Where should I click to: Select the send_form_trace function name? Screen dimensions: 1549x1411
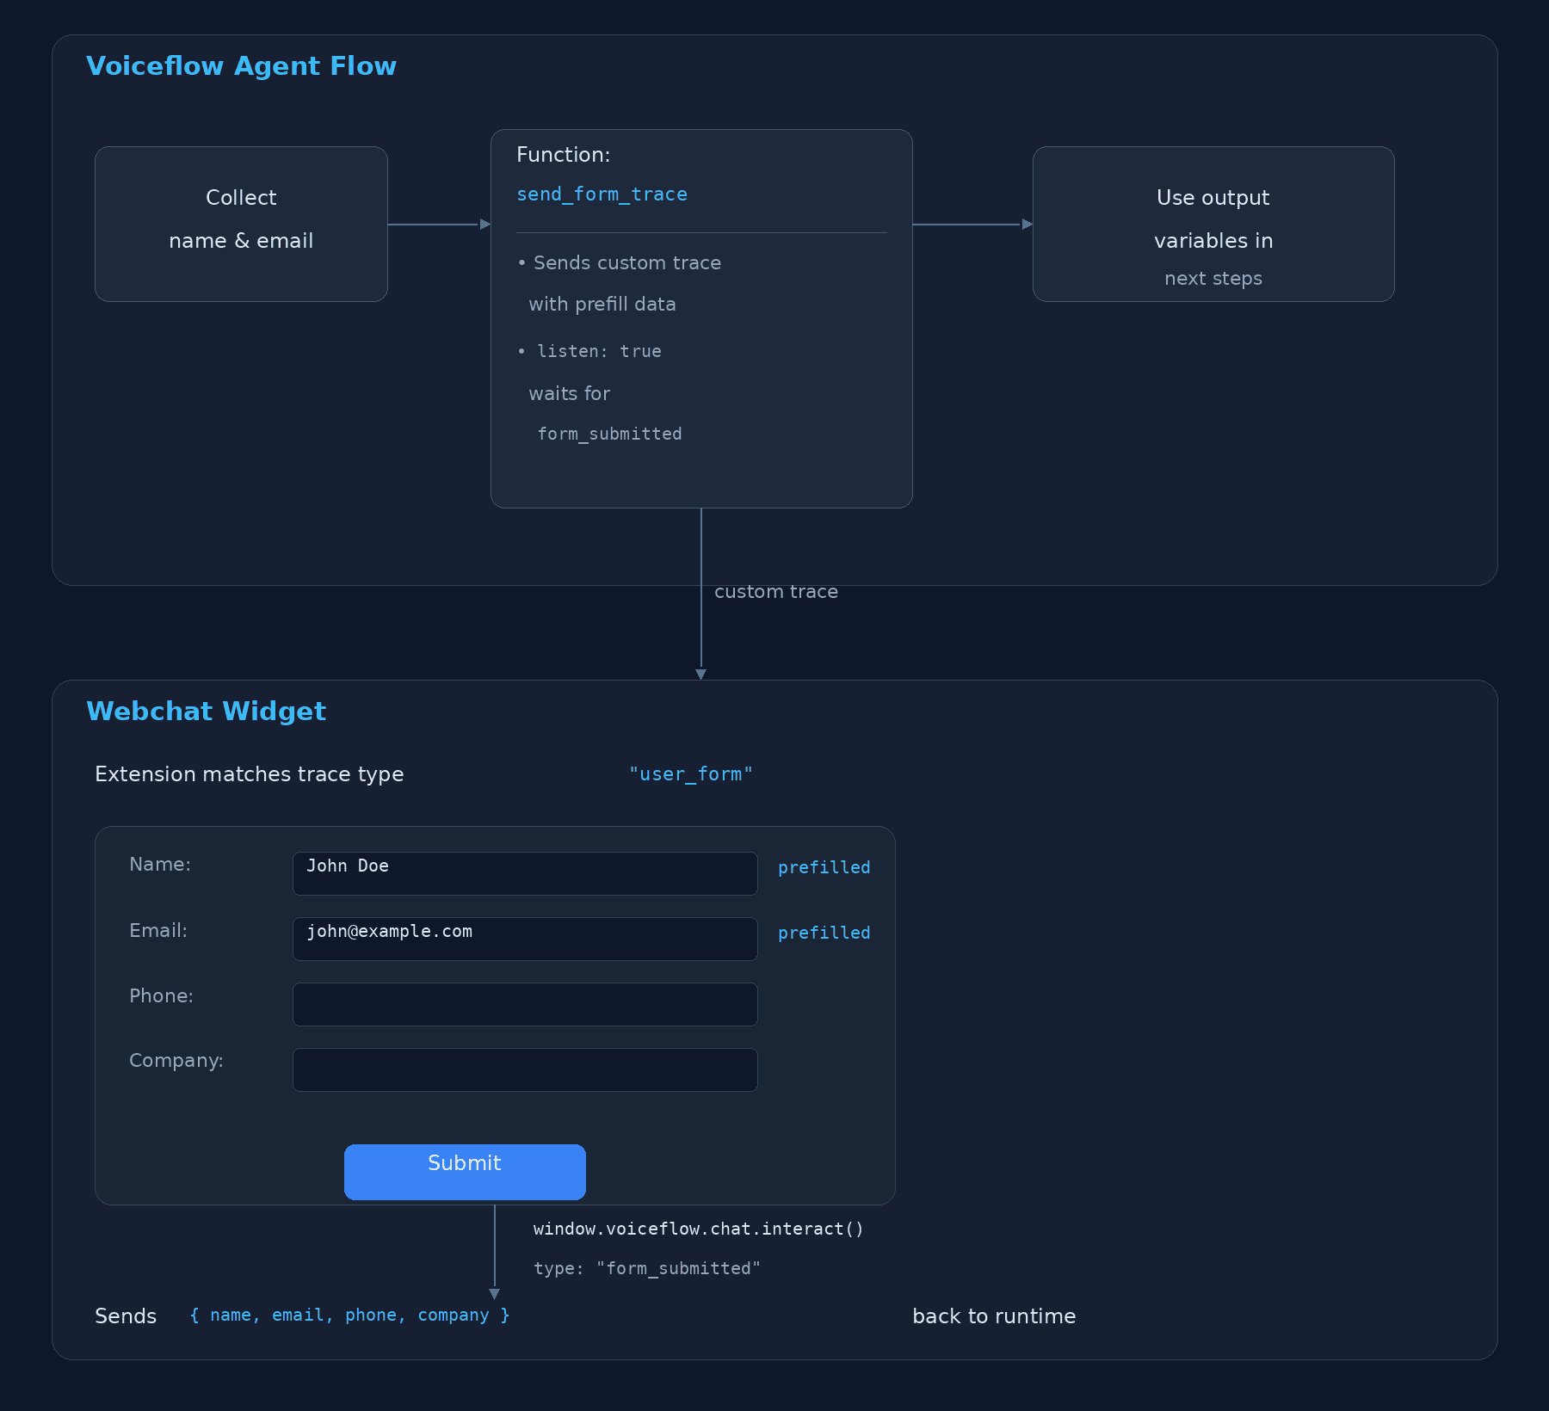[x=602, y=194]
